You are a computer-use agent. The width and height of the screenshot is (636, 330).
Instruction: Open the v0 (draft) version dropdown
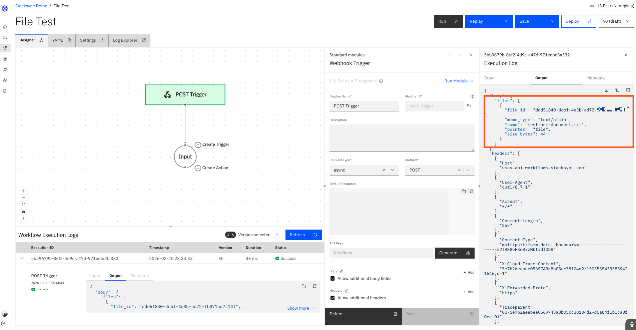point(616,21)
